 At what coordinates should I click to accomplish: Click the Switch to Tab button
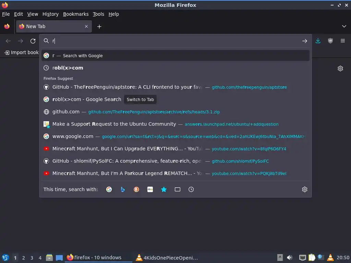[140, 100]
